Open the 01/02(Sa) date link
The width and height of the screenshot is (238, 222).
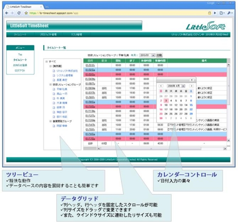(90, 70)
